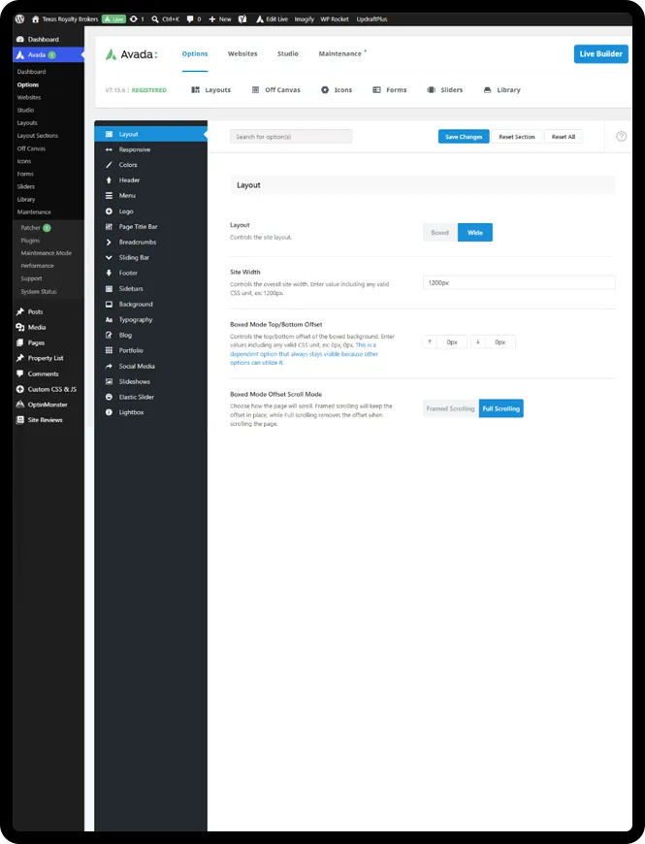The width and height of the screenshot is (645, 844).
Task: Open Portfolio options section
Action: coord(150,350)
